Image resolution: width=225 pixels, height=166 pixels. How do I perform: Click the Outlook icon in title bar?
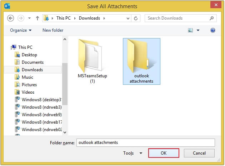[7, 6]
